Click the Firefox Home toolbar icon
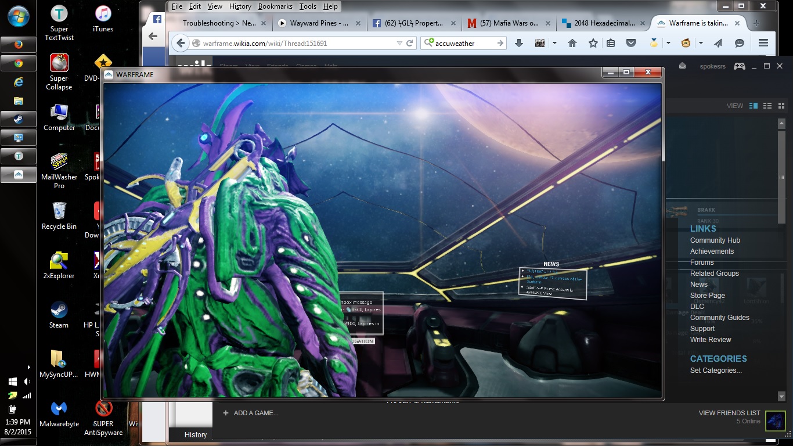Image resolution: width=793 pixels, height=446 pixels. click(x=572, y=43)
